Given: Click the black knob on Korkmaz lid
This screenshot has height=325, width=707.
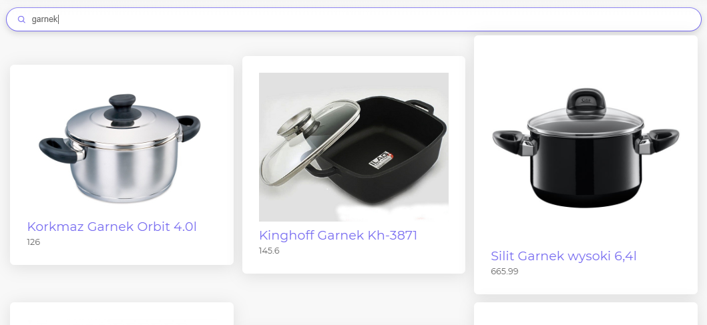Looking at the screenshot, I should coord(122,109).
